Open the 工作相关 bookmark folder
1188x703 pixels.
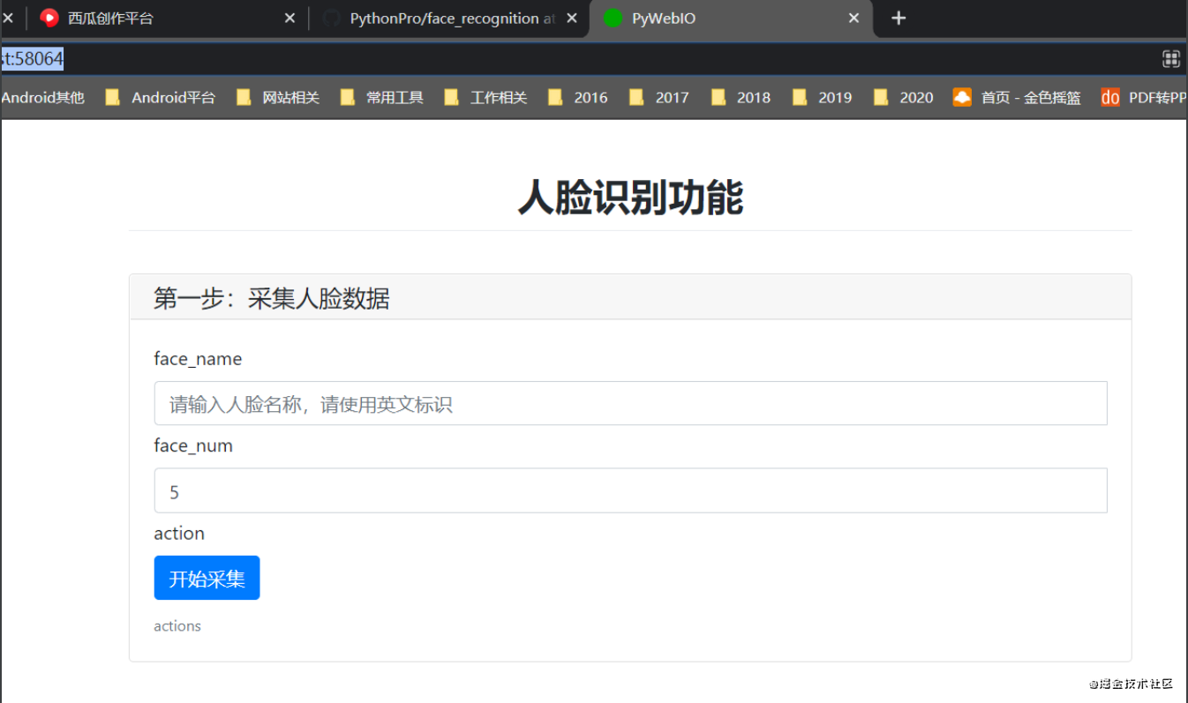[x=485, y=98]
